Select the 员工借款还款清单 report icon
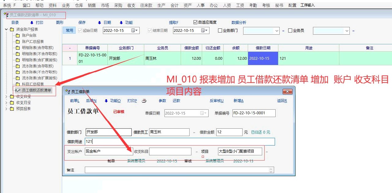Viewport: 392px width, 193px height. coord(18,90)
